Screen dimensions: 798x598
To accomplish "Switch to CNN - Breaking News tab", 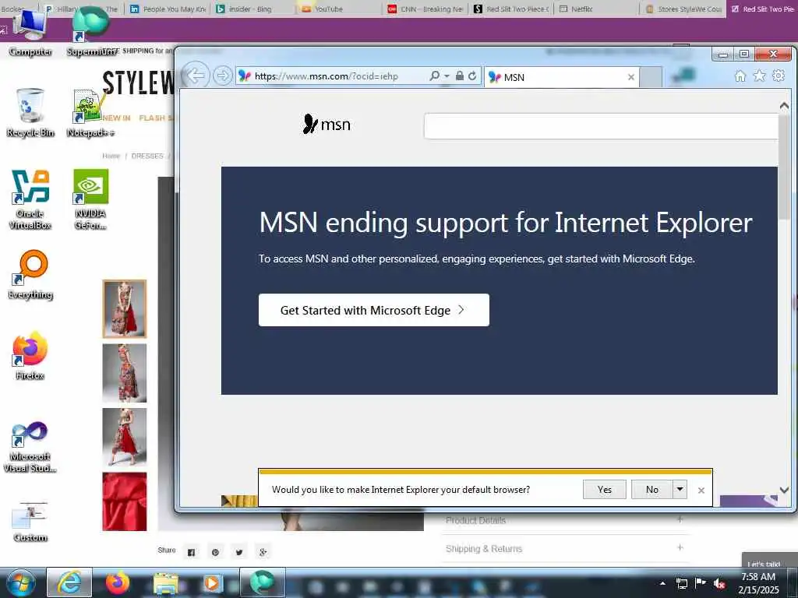I will pos(425,9).
